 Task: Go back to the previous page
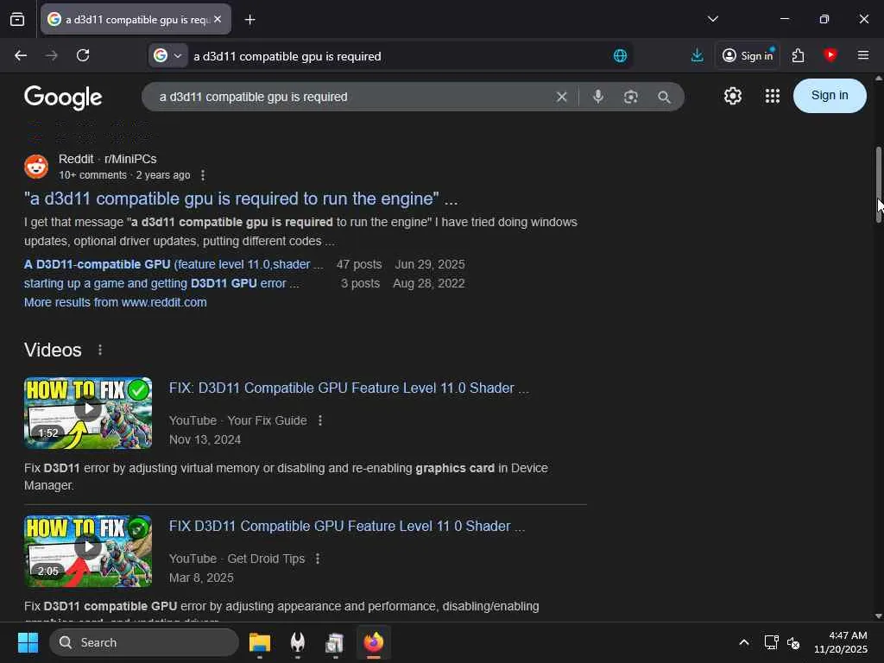(21, 55)
